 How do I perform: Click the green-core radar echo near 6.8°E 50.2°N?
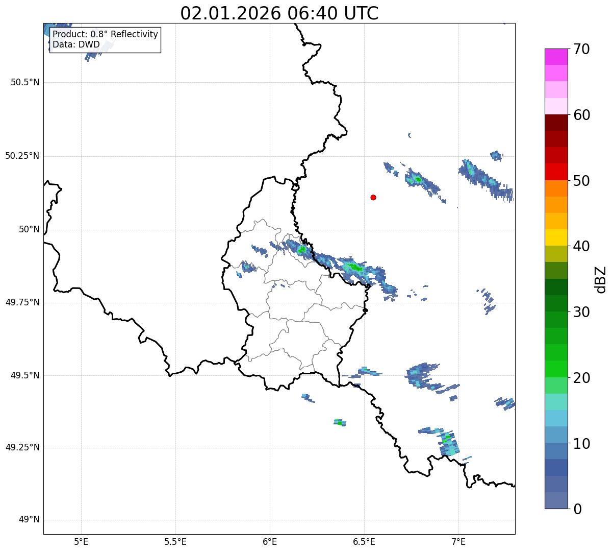click(x=418, y=179)
